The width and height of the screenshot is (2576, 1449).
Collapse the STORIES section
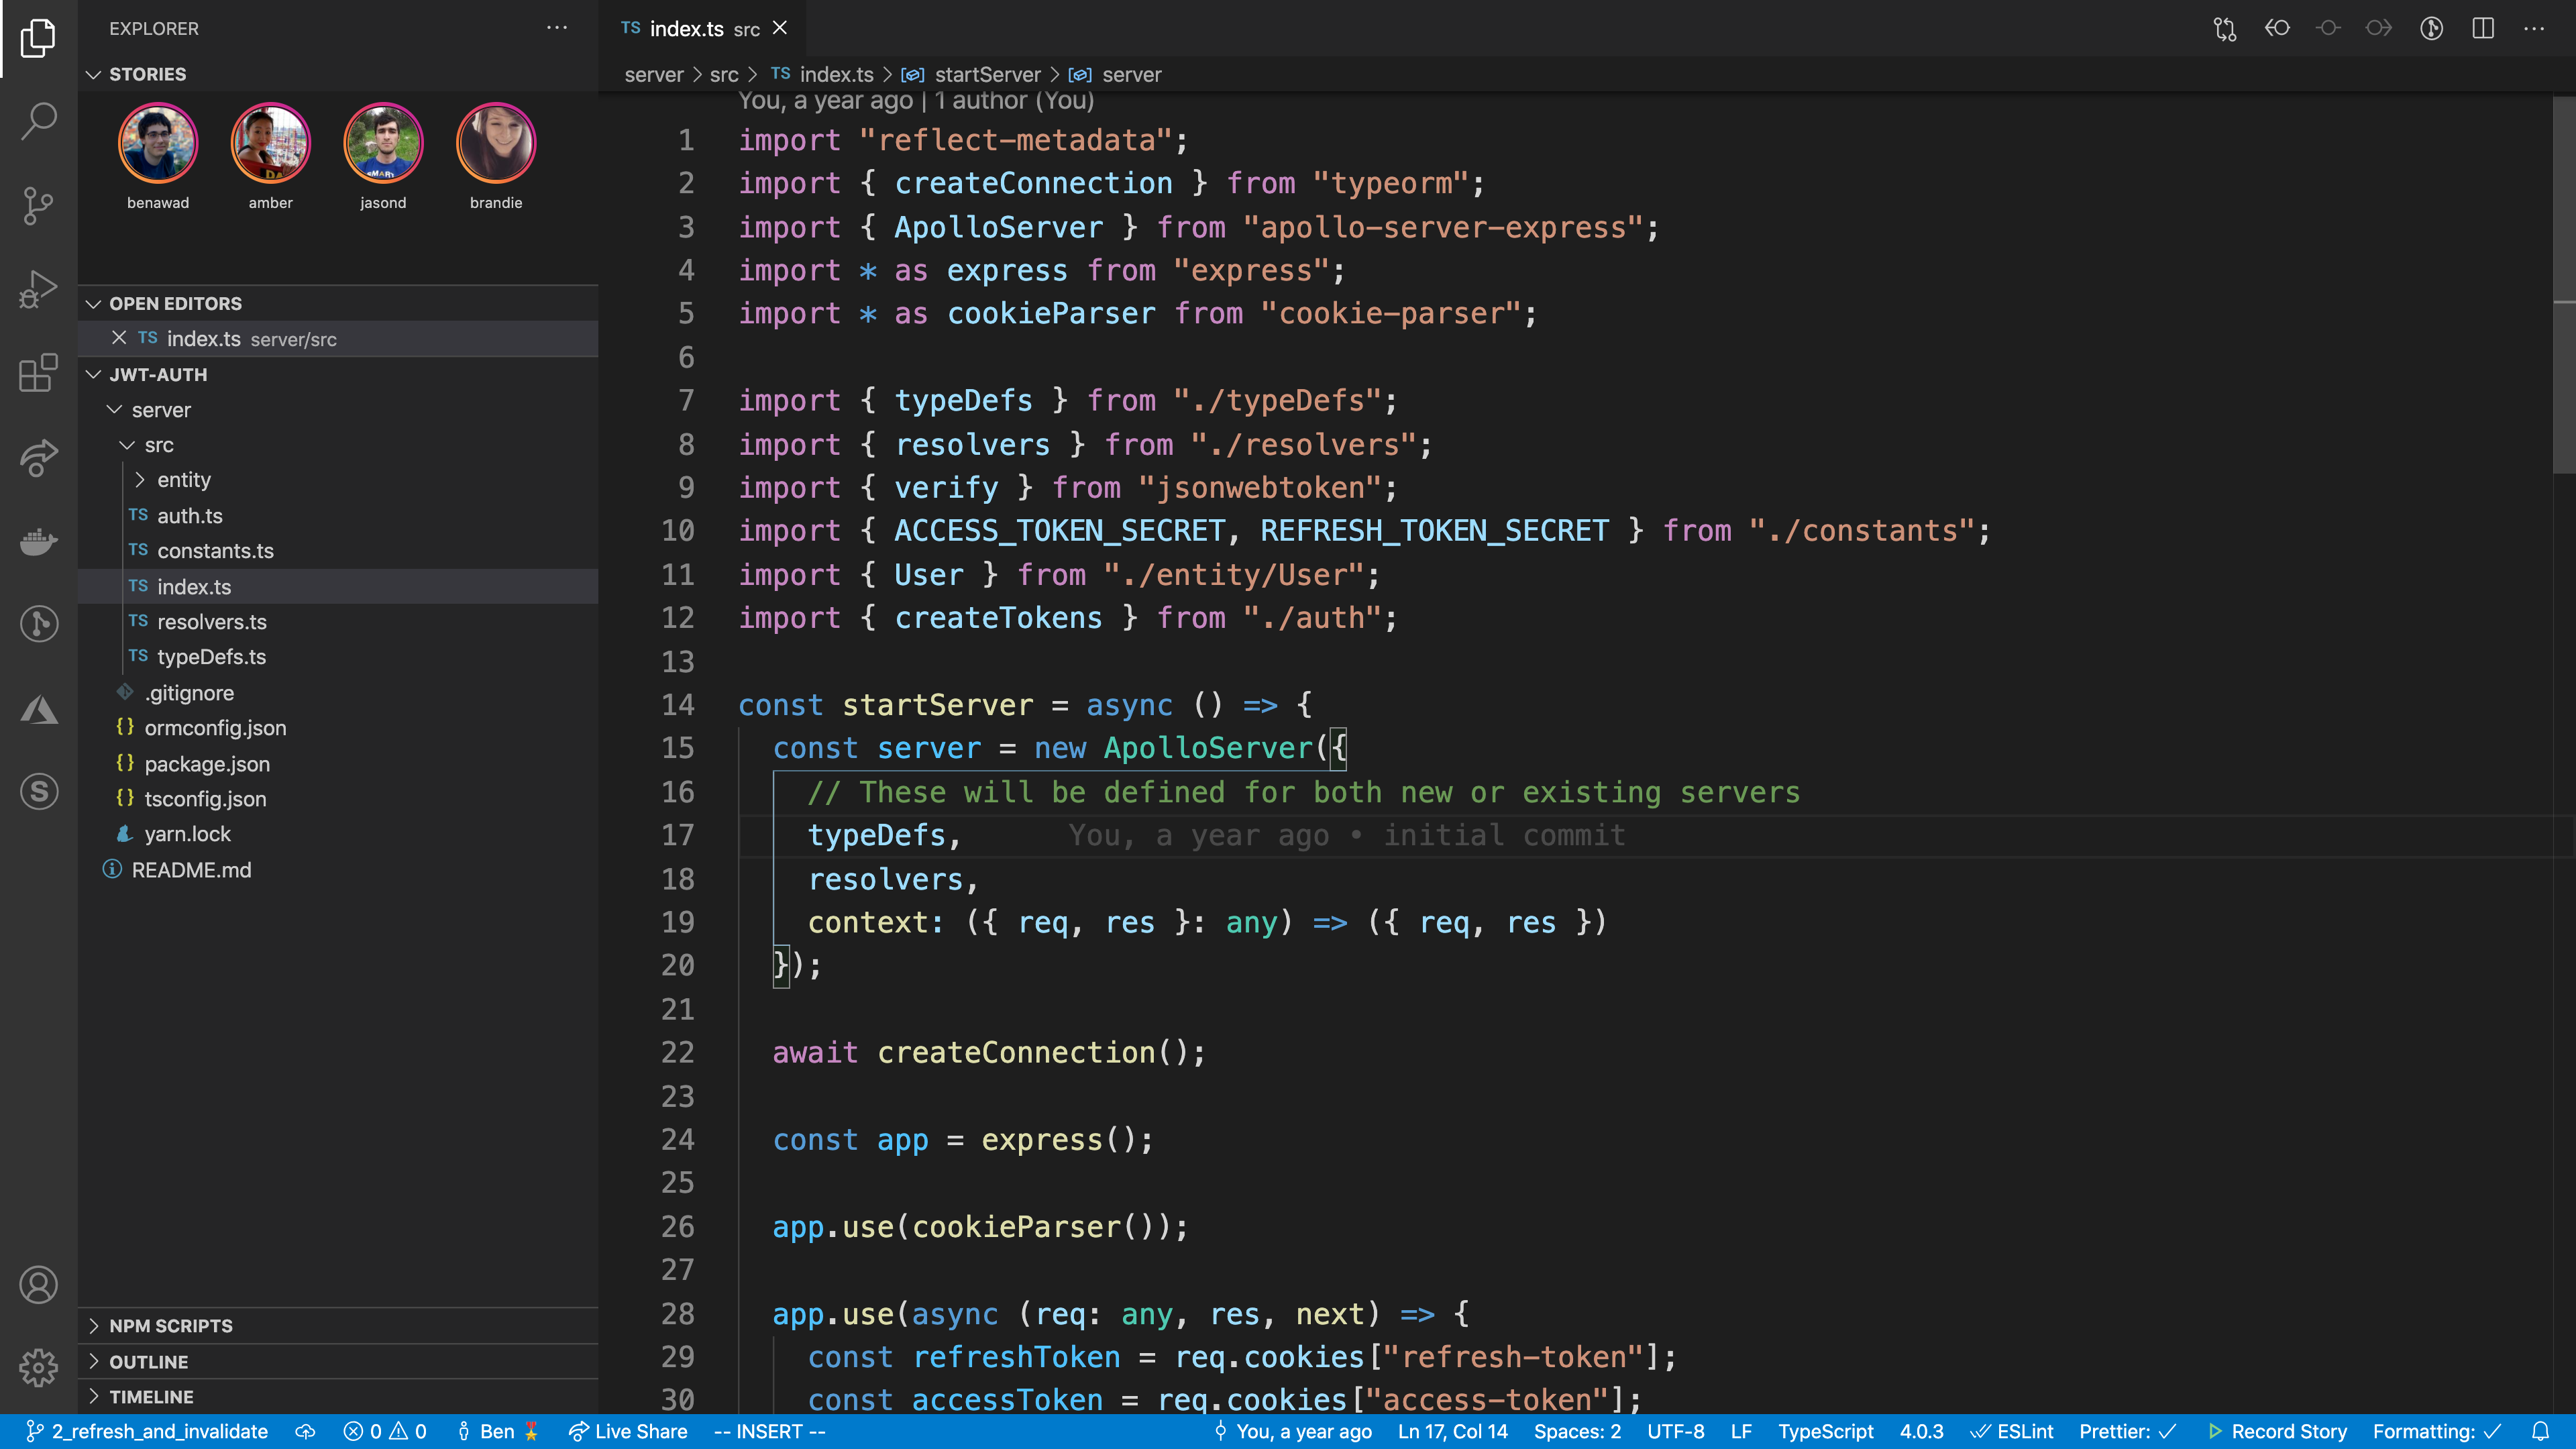click(x=147, y=74)
